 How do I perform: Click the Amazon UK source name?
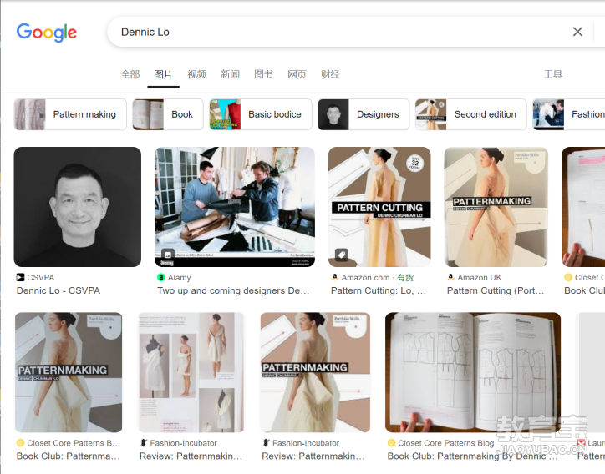pyautogui.click(x=480, y=277)
